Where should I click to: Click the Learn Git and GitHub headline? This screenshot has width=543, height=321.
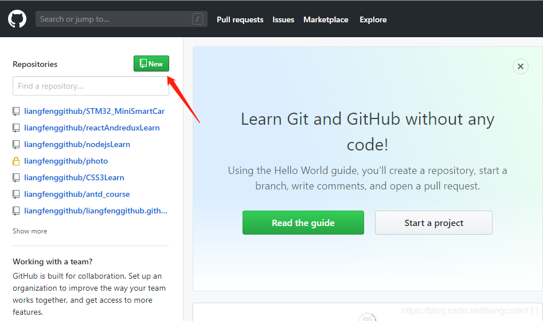(368, 132)
